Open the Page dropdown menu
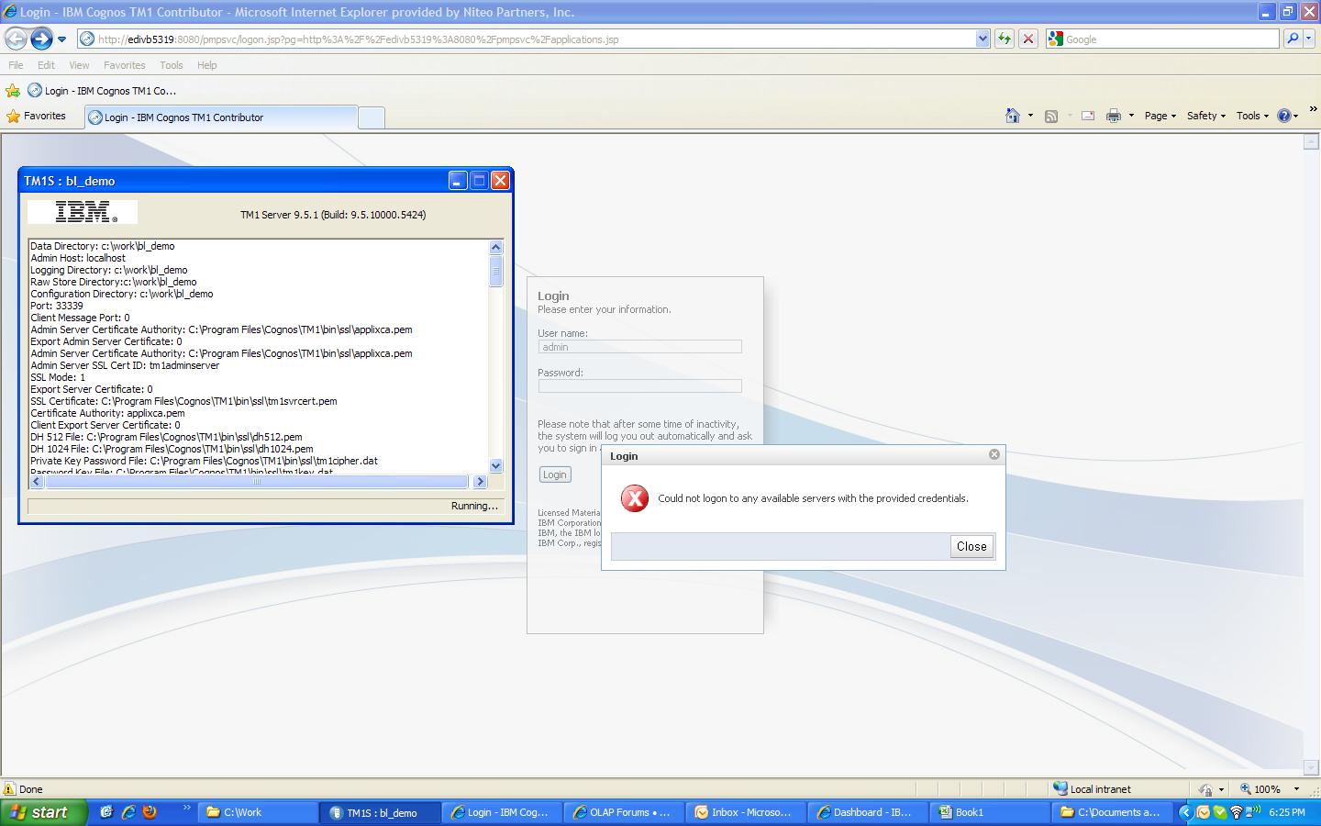Viewport: 1321px width, 826px height. pyautogui.click(x=1160, y=116)
